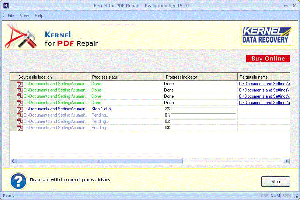This screenshot has width=300, height=200.
Task: Click the horizontal scrollbar left arrow
Action: click(x=13, y=161)
